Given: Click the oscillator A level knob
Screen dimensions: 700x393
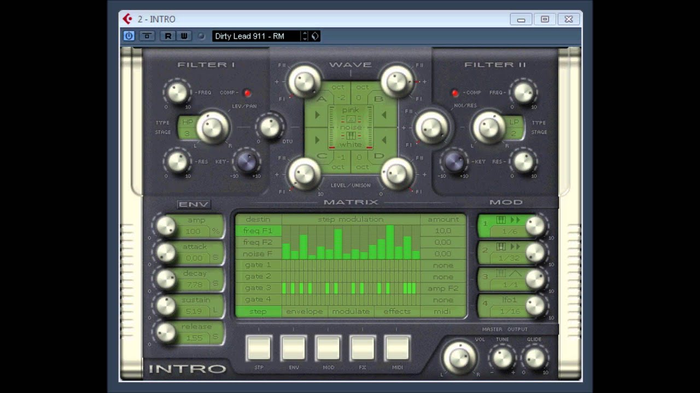Looking at the screenshot, I should (x=305, y=81).
